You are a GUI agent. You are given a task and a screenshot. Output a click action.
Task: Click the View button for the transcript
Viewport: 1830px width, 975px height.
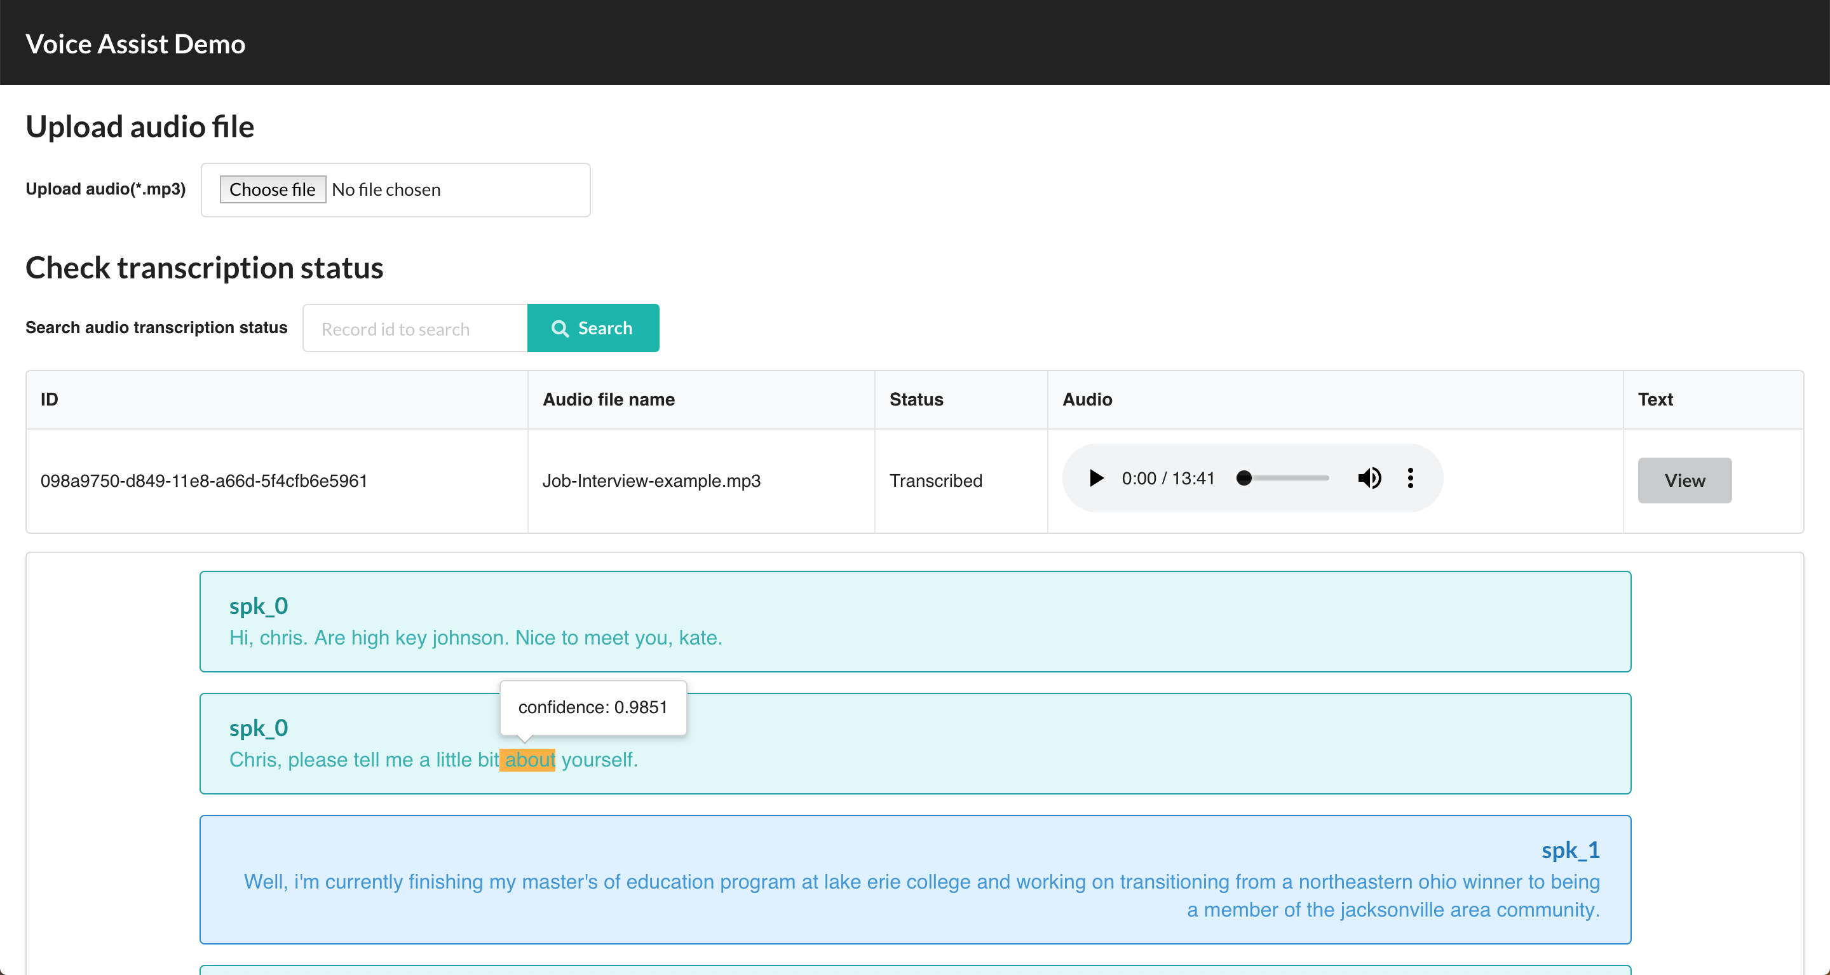coord(1684,481)
